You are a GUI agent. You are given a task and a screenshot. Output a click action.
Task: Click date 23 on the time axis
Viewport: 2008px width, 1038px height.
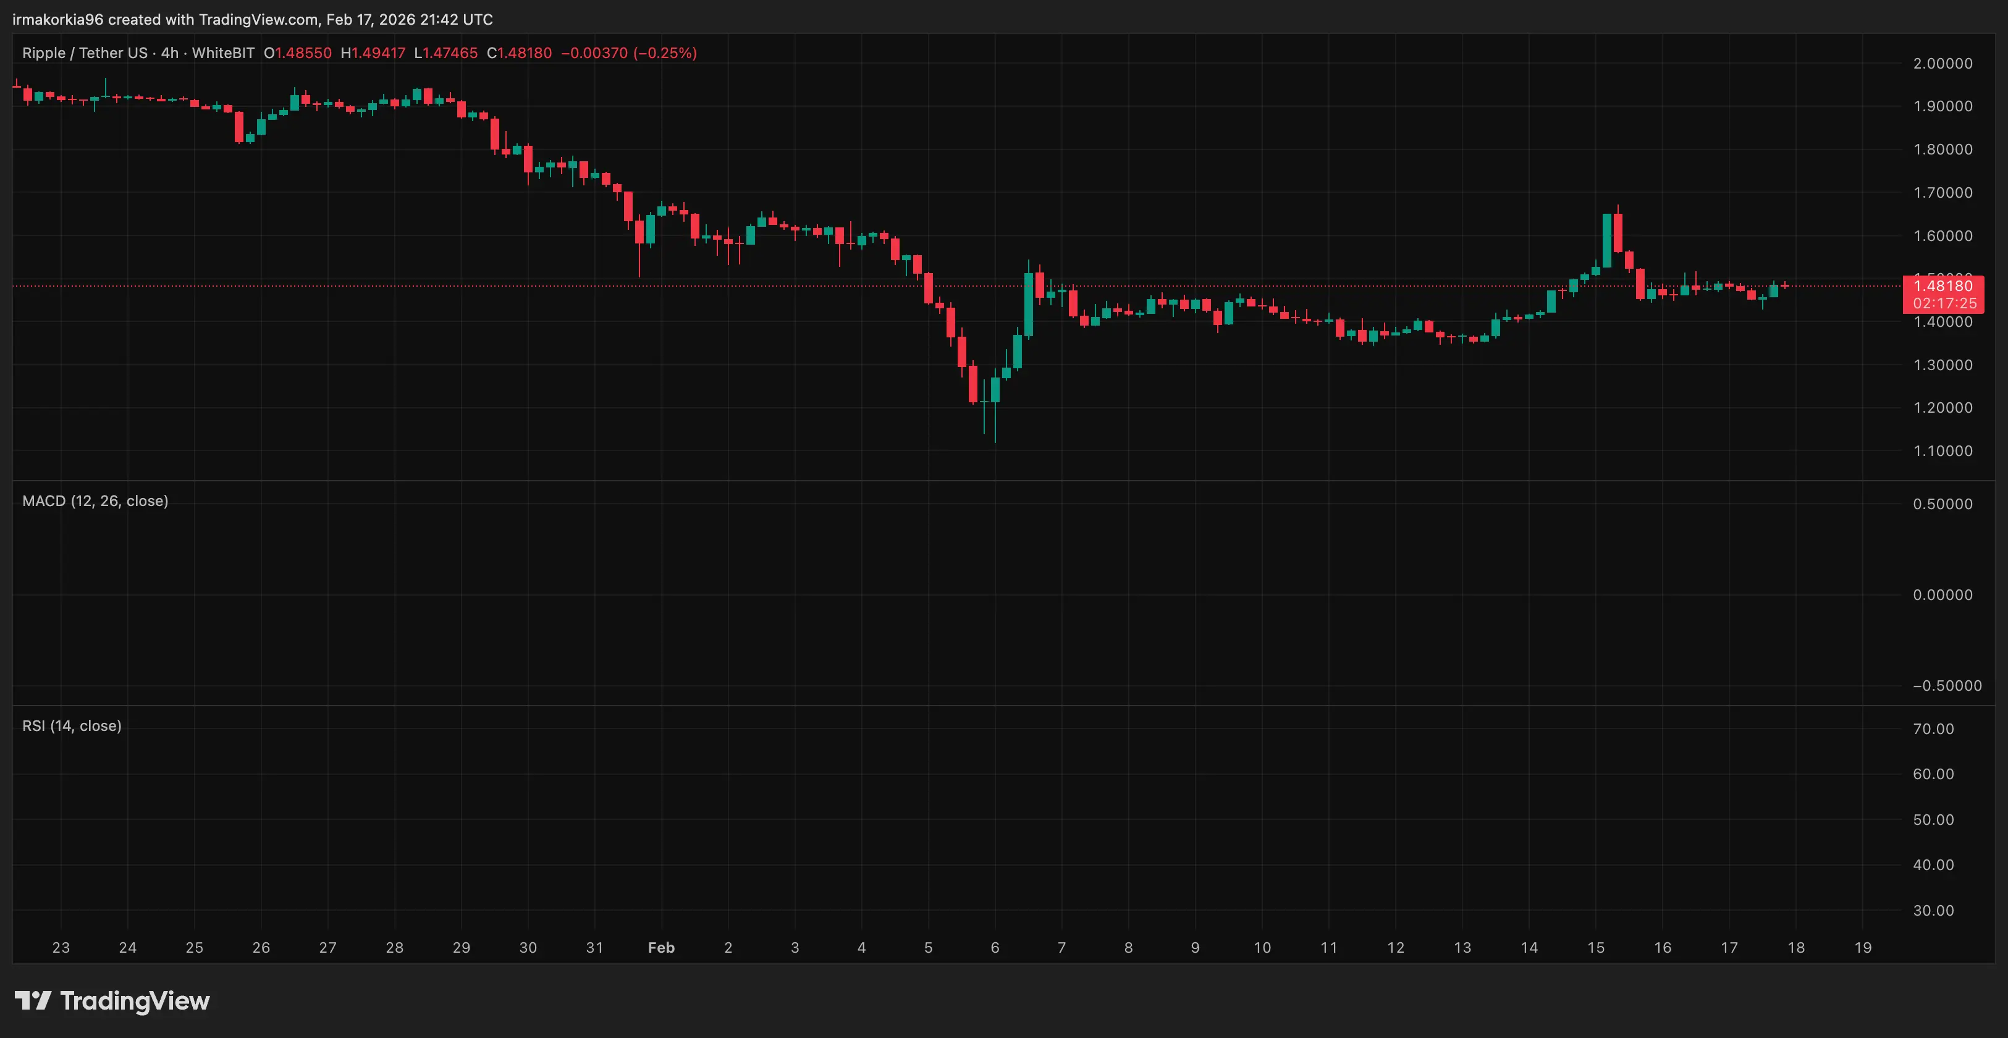point(61,948)
